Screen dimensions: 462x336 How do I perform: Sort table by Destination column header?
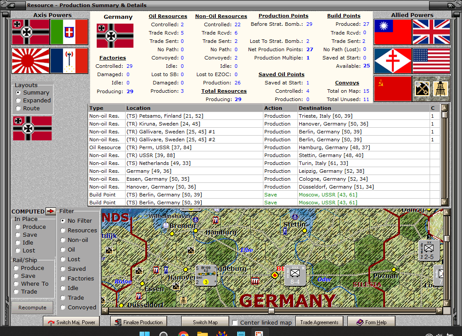[364, 108]
